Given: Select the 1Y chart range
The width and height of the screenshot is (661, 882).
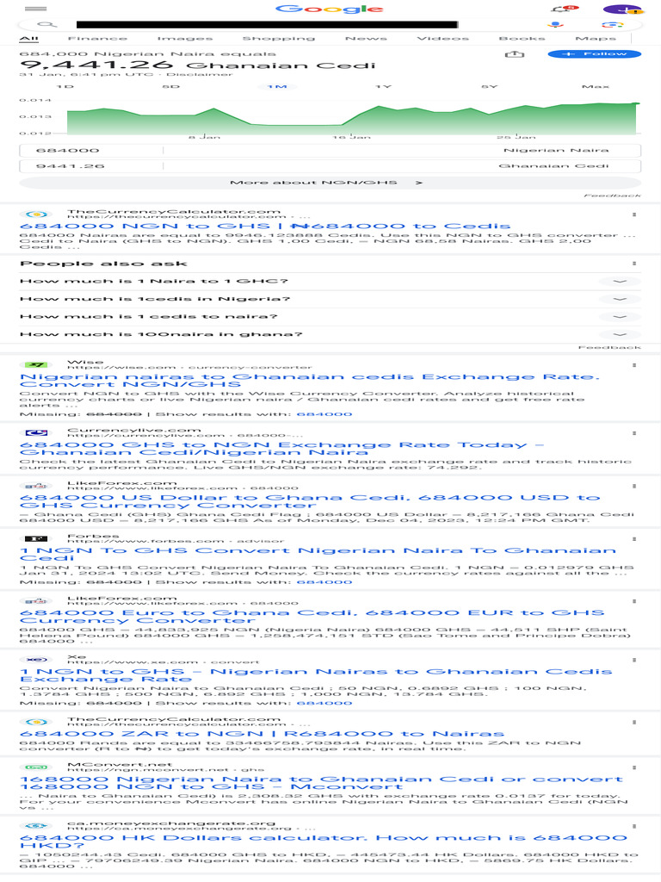Looking at the screenshot, I should [x=383, y=87].
